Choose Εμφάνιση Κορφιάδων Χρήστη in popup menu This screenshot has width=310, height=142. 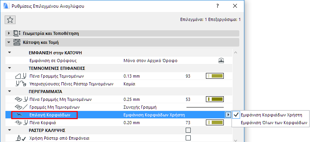(x=271, y=115)
